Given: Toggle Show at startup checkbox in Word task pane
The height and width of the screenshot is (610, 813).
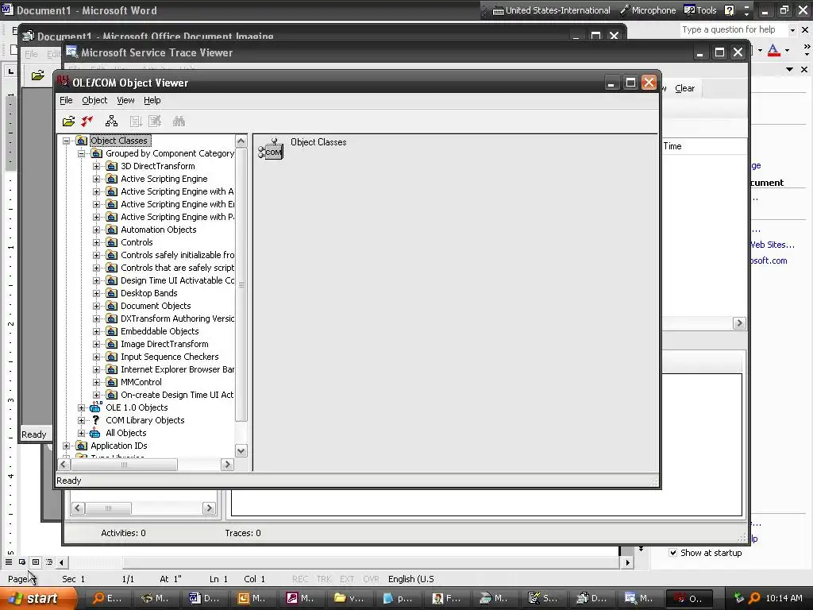Looking at the screenshot, I should pos(672,553).
